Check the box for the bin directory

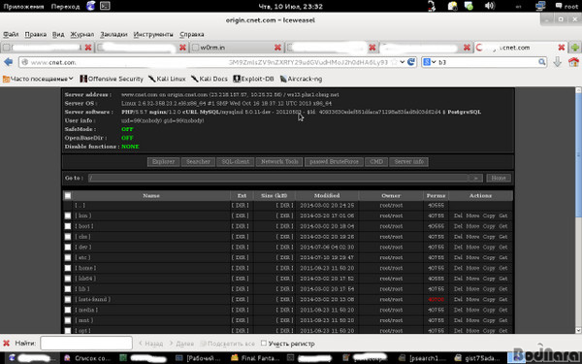pos(68,215)
